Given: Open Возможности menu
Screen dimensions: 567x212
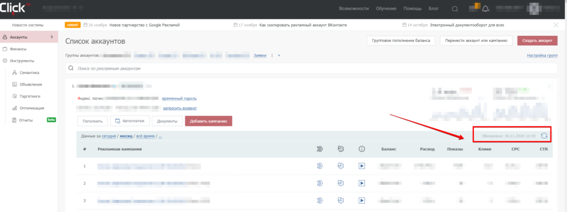Looking at the screenshot, I should point(354,9).
